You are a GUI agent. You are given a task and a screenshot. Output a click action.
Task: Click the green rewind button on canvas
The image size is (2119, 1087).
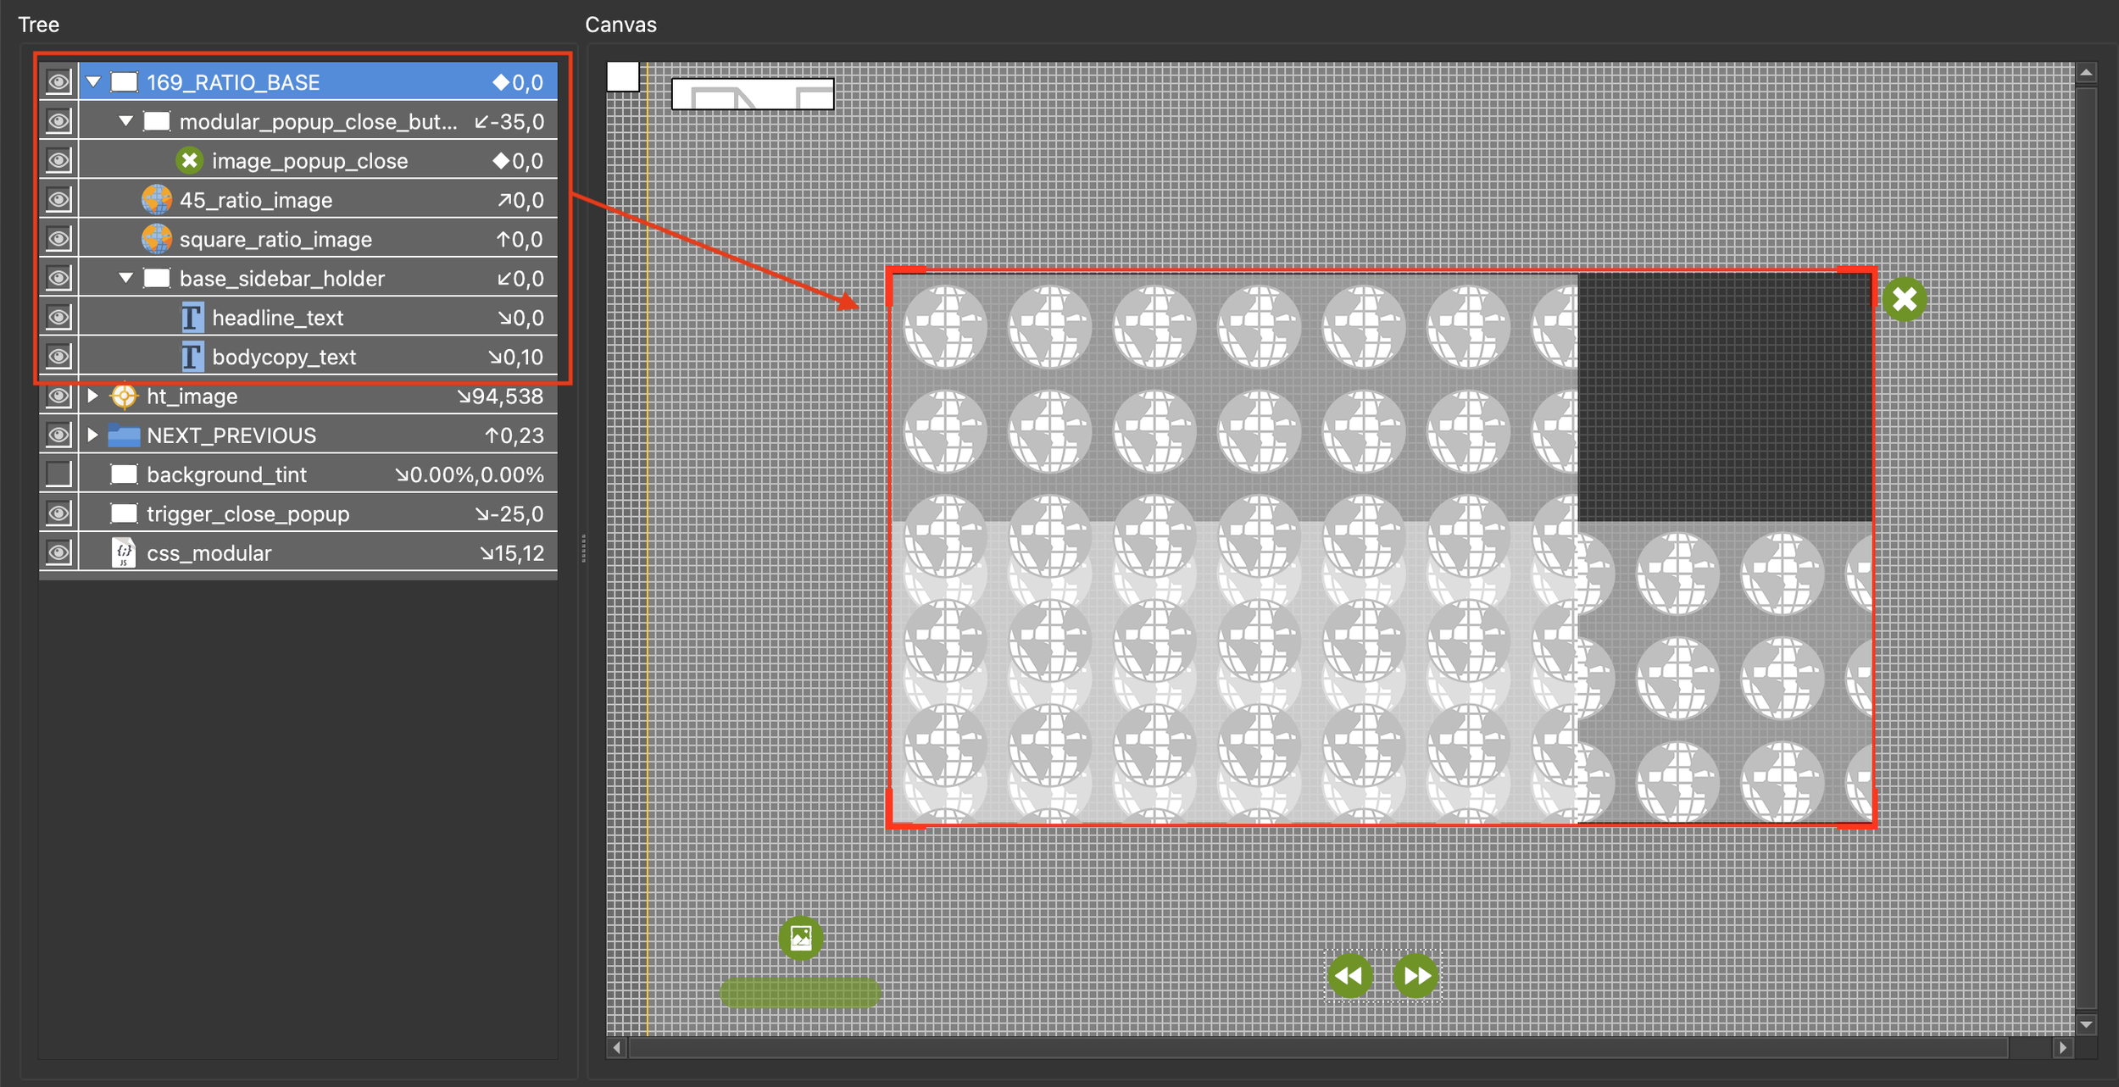(x=1349, y=976)
